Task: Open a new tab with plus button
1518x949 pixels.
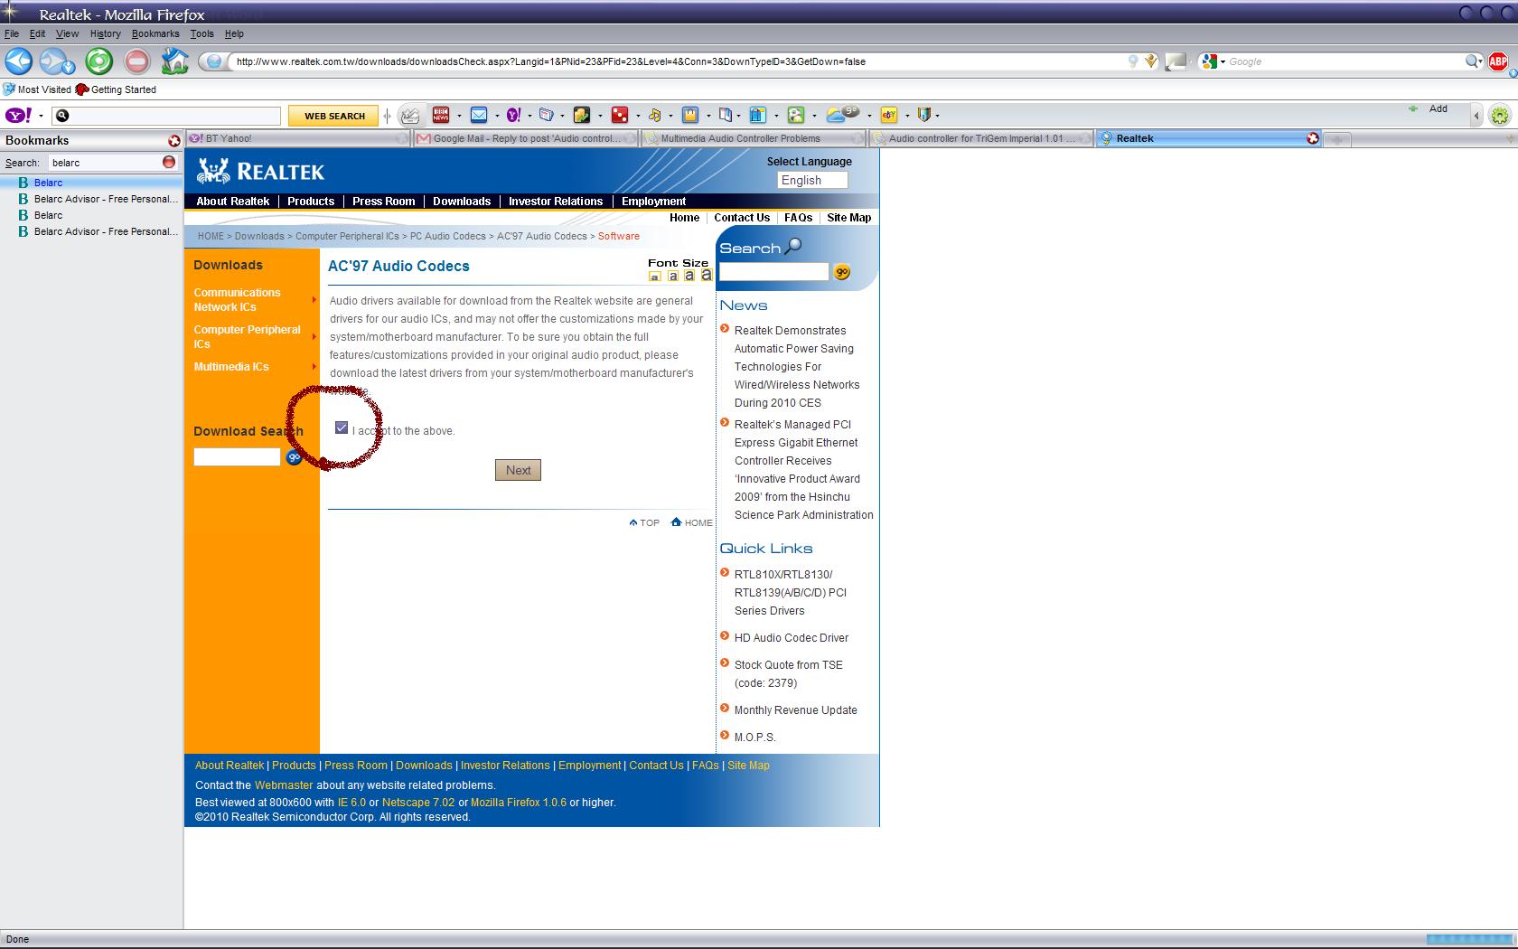Action: 1337,138
